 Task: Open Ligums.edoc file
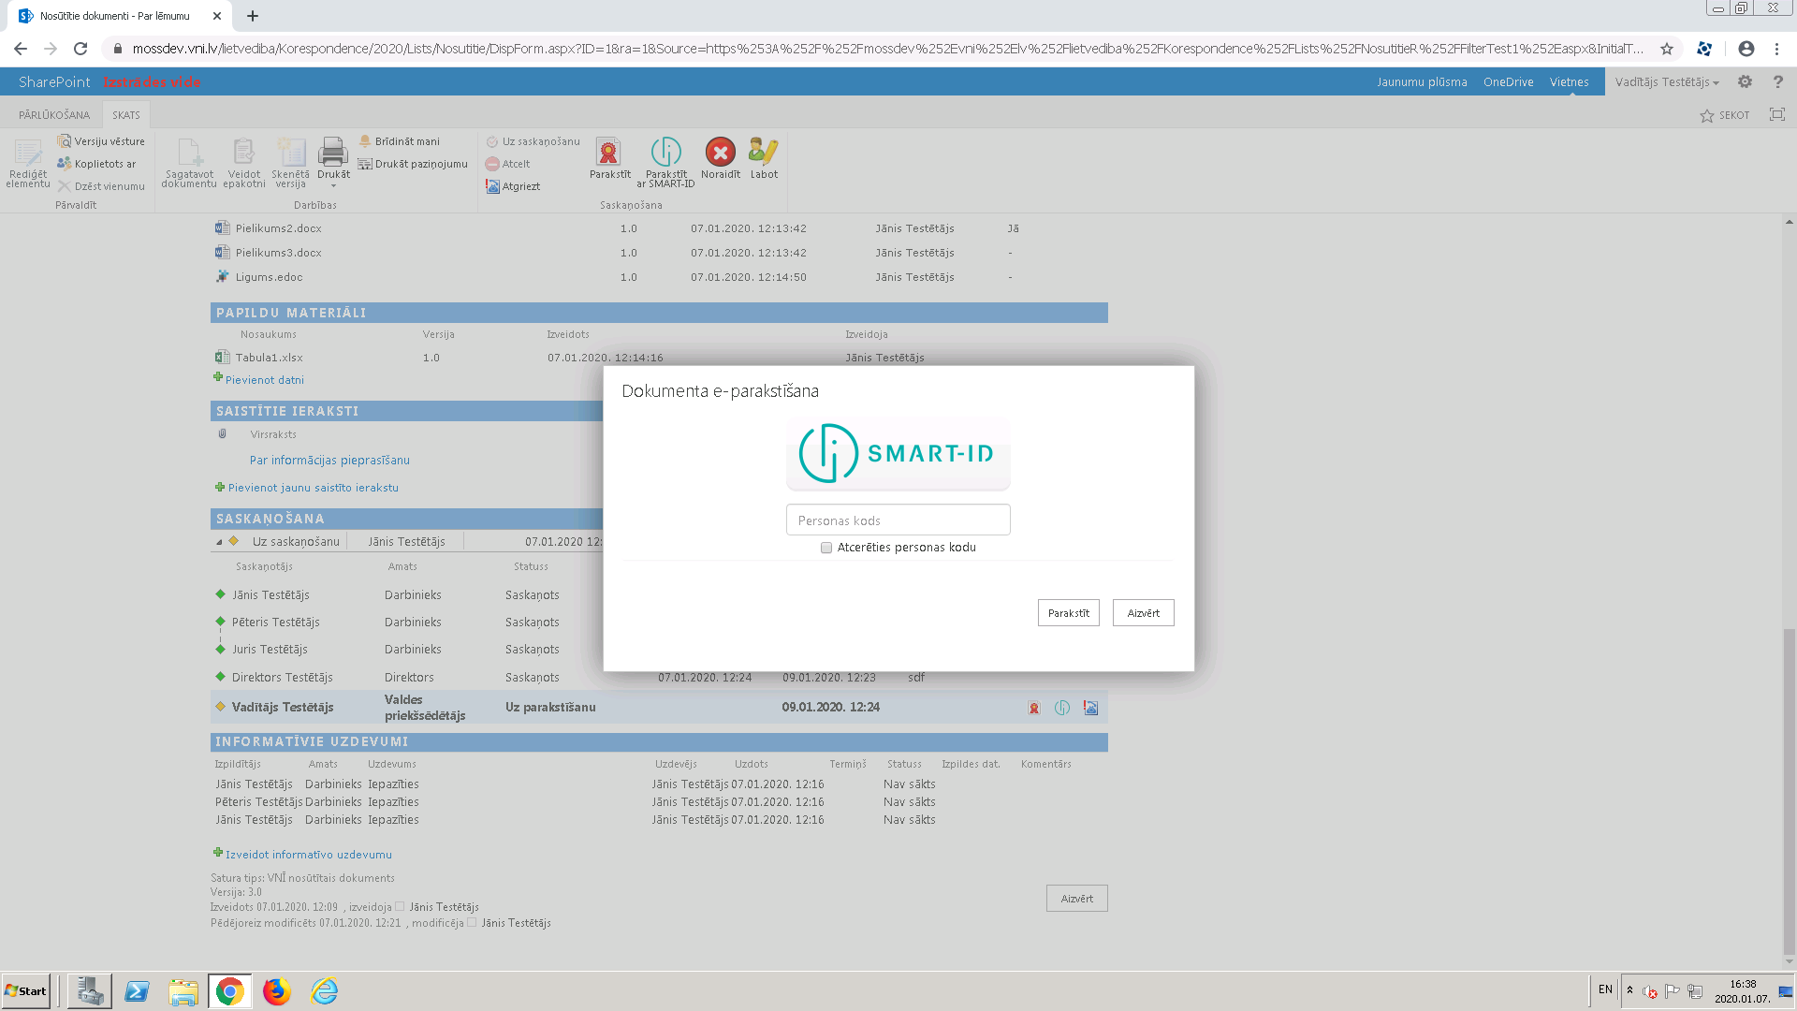tap(269, 277)
